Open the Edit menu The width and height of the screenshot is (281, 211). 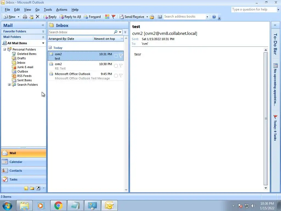click(17, 10)
